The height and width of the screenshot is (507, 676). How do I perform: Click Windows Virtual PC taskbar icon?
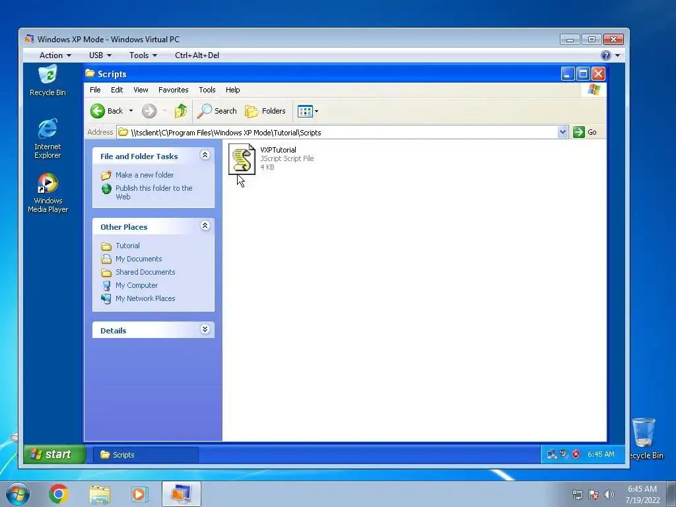(182, 494)
